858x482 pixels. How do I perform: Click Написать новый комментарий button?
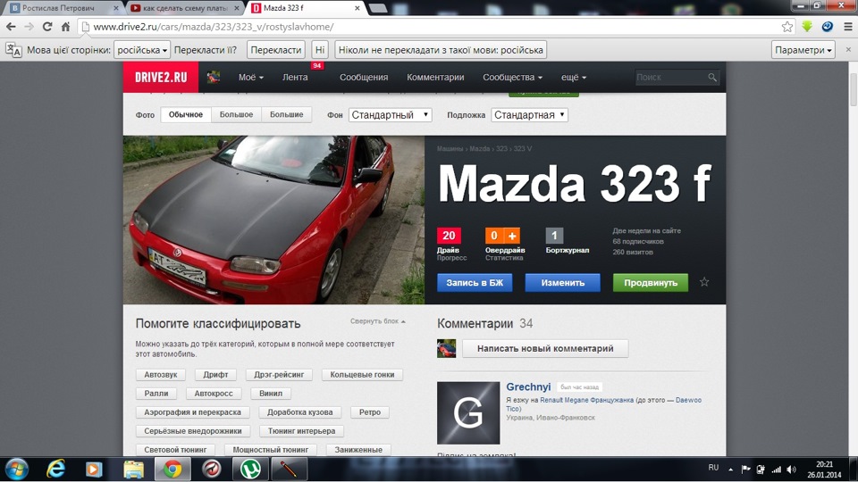[545, 348]
